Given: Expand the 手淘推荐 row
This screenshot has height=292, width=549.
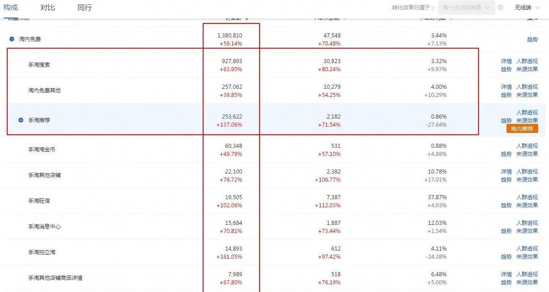Looking at the screenshot, I should (x=21, y=120).
